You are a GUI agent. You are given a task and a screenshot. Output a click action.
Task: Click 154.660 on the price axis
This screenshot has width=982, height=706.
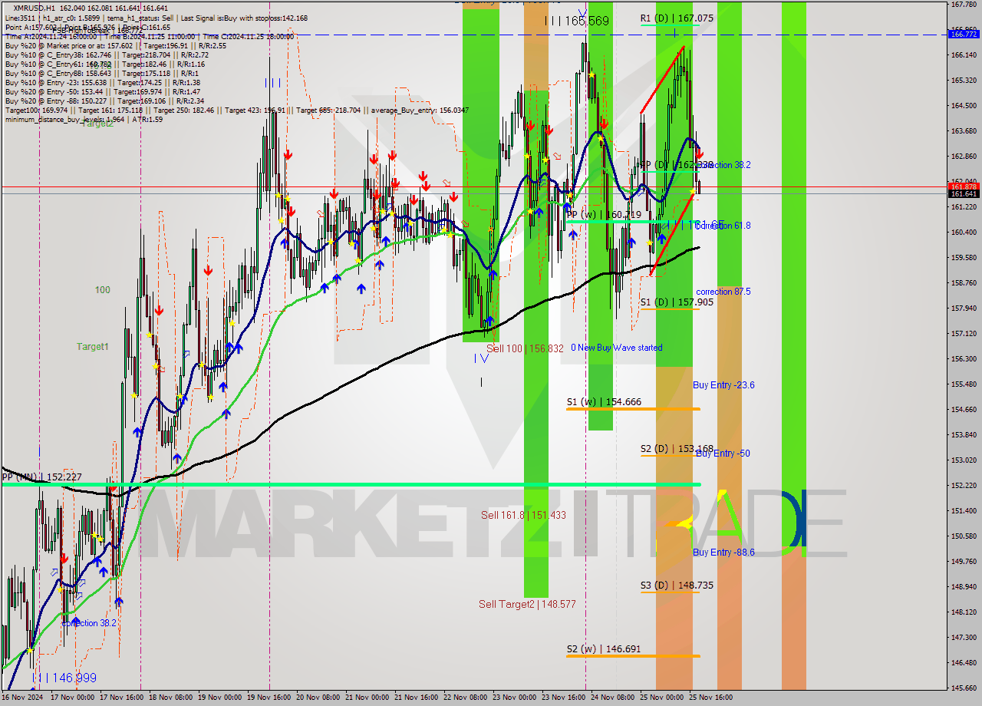pos(964,410)
